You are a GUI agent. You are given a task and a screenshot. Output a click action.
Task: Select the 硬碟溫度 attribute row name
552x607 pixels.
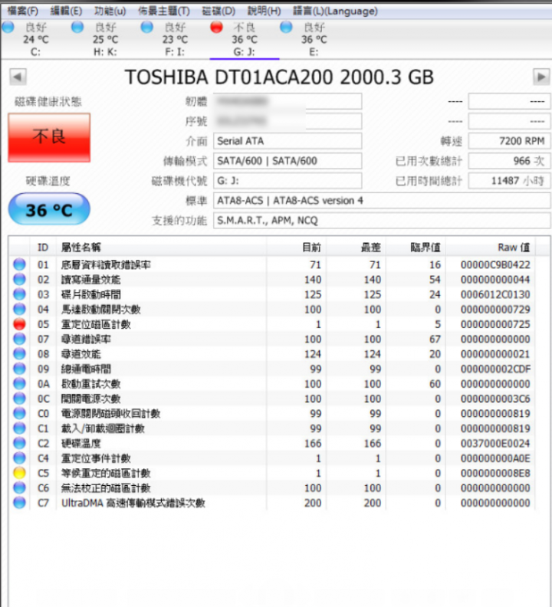(81, 443)
